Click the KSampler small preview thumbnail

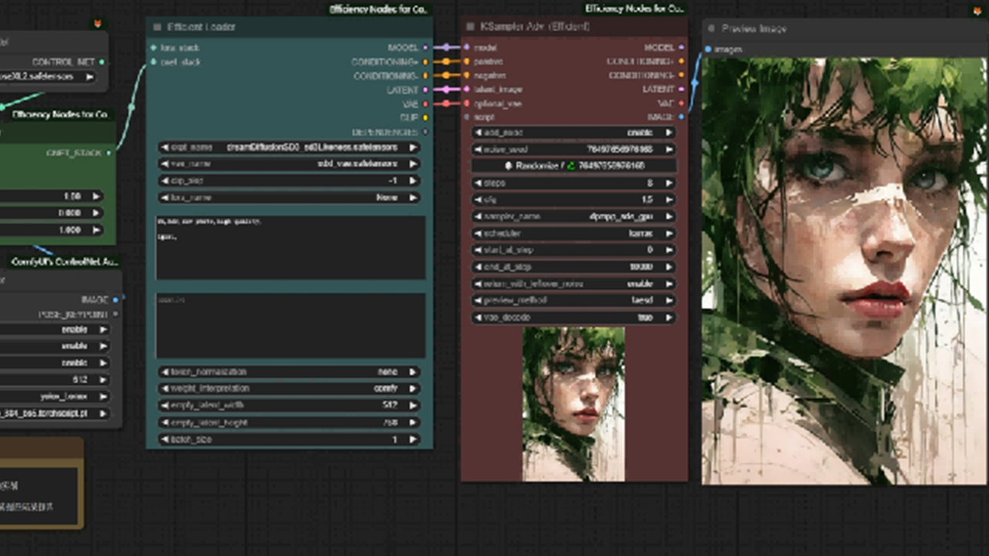click(x=574, y=404)
